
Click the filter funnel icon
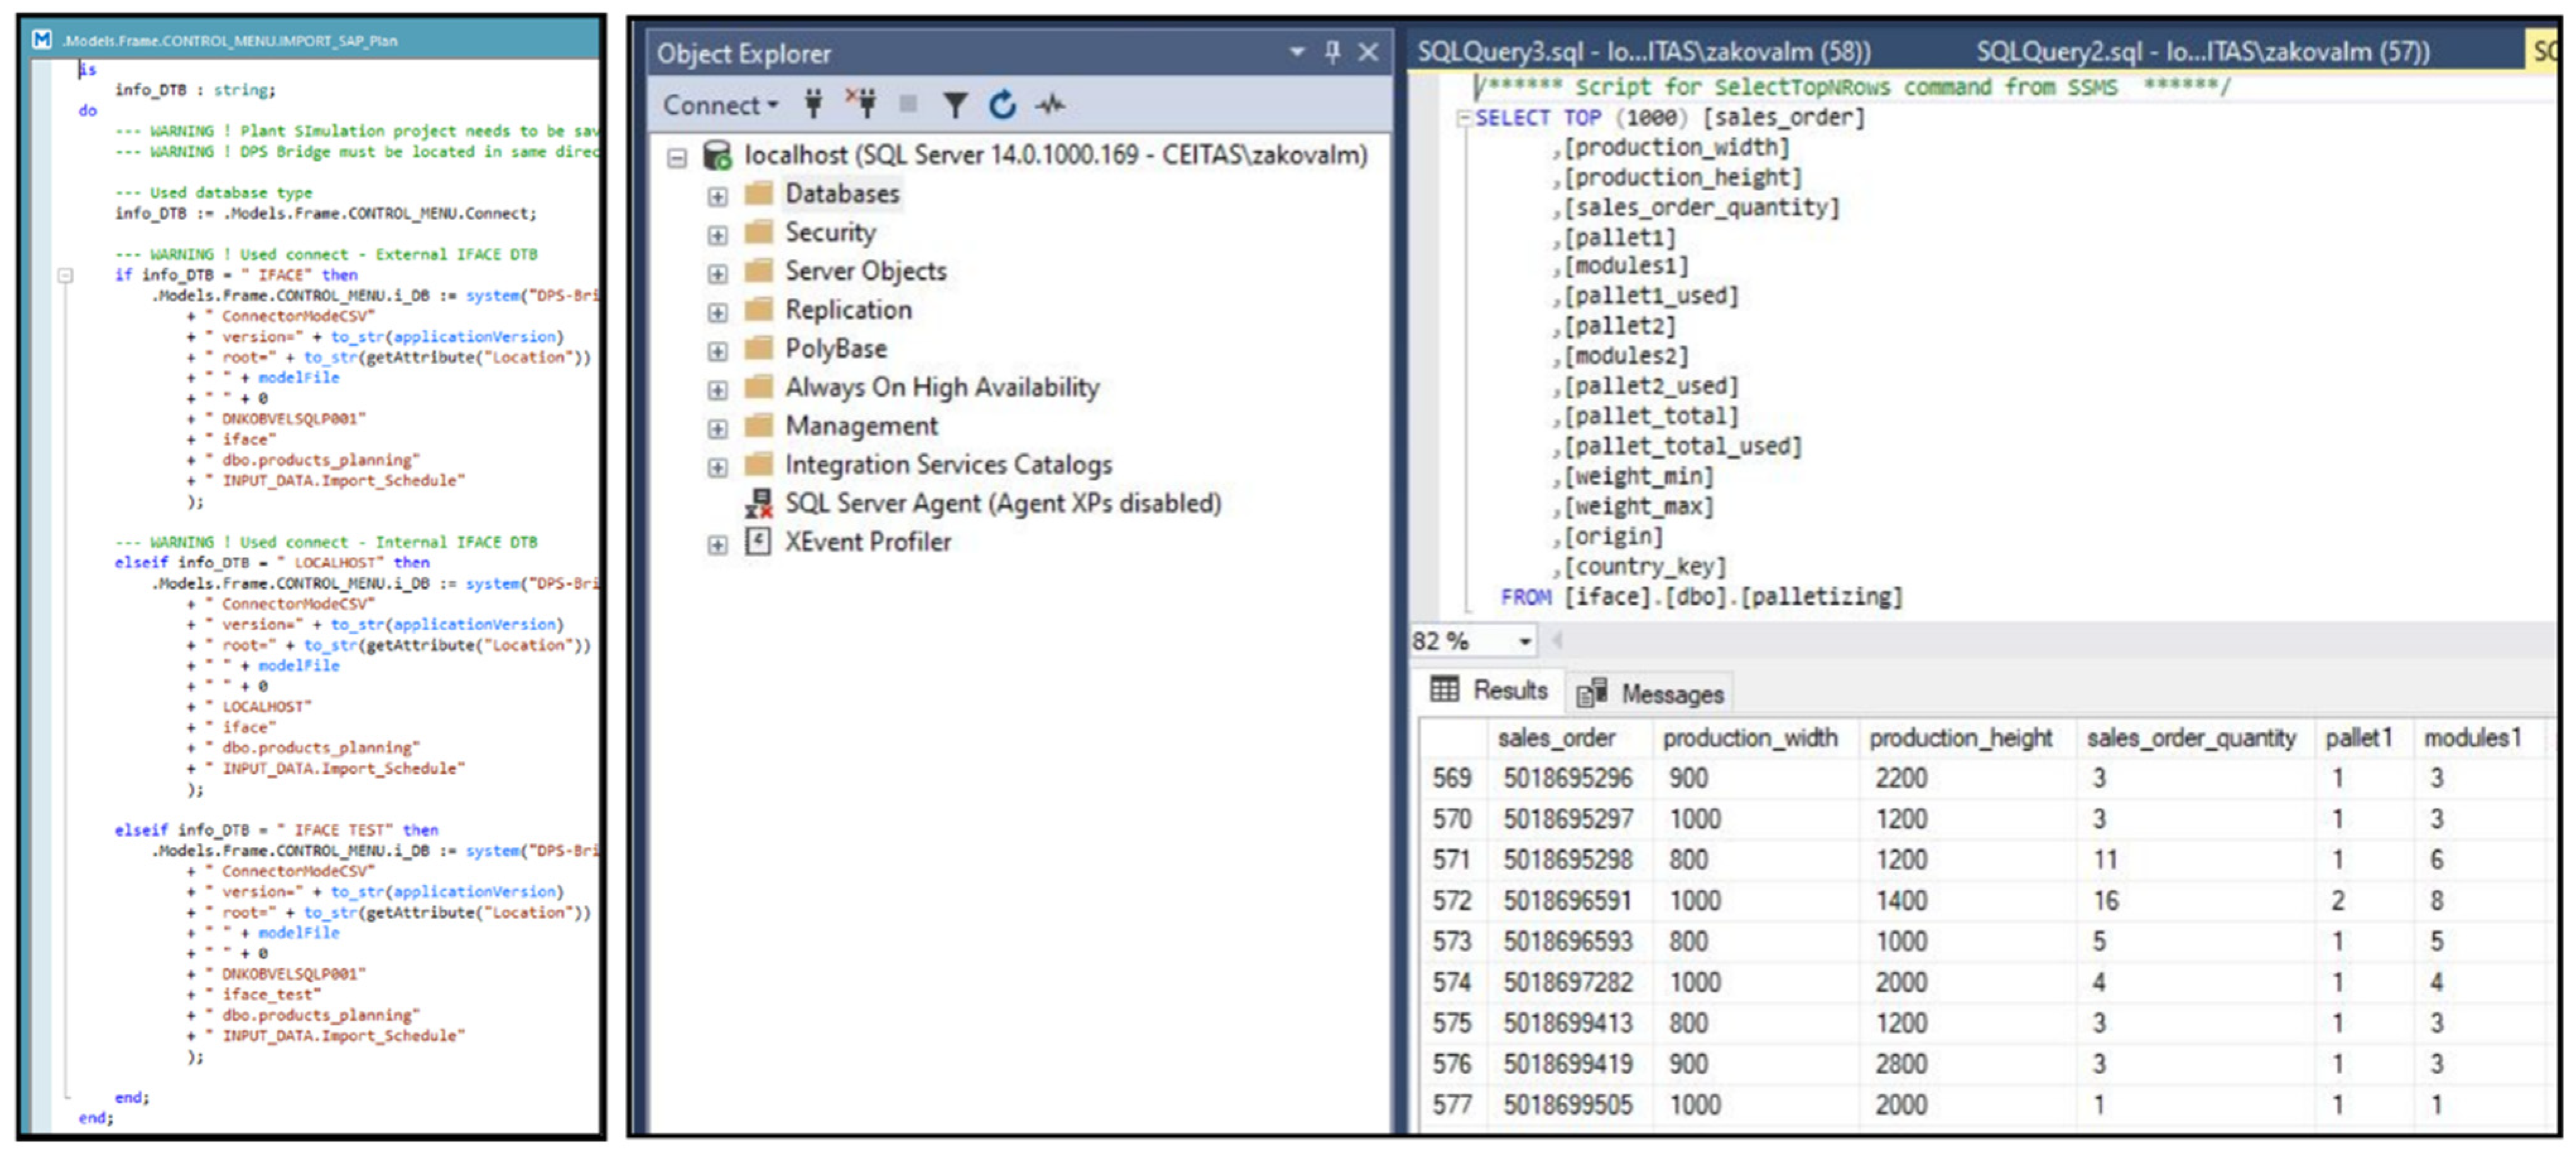point(955,104)
